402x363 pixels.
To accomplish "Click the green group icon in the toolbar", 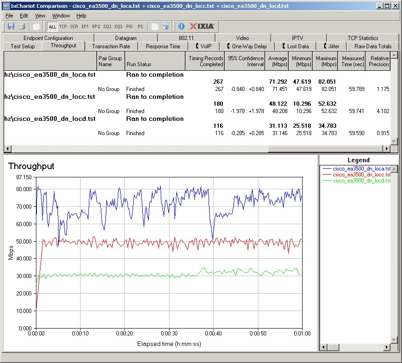I will (x=155, y=26).
